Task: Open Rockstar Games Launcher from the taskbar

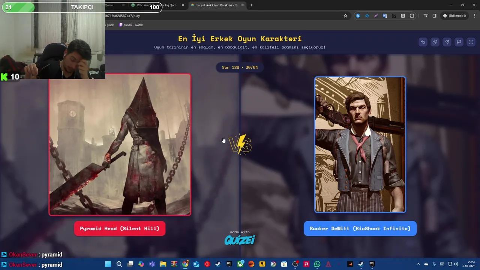Action: (x=262, y=264)
